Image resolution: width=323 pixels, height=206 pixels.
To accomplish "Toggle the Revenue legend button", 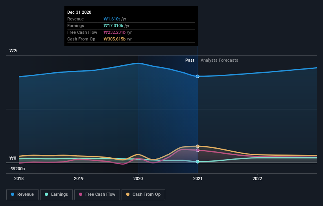I will point(22,195).
